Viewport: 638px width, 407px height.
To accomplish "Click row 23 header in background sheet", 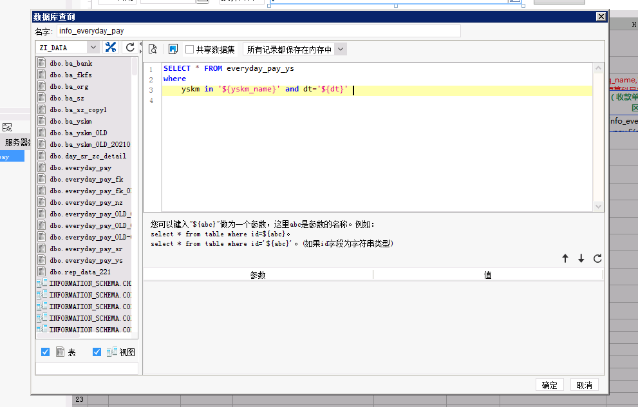I will pos(79,400).
